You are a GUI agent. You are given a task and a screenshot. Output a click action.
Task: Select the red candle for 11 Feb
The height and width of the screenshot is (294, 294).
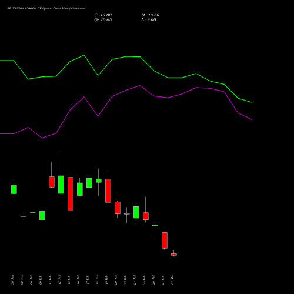point(52,182)
